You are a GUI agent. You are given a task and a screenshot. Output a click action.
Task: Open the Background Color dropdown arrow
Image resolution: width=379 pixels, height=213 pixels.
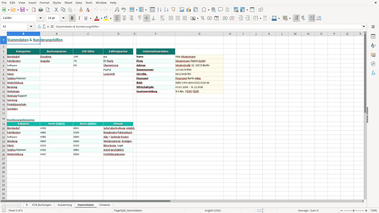click(111, 18)
